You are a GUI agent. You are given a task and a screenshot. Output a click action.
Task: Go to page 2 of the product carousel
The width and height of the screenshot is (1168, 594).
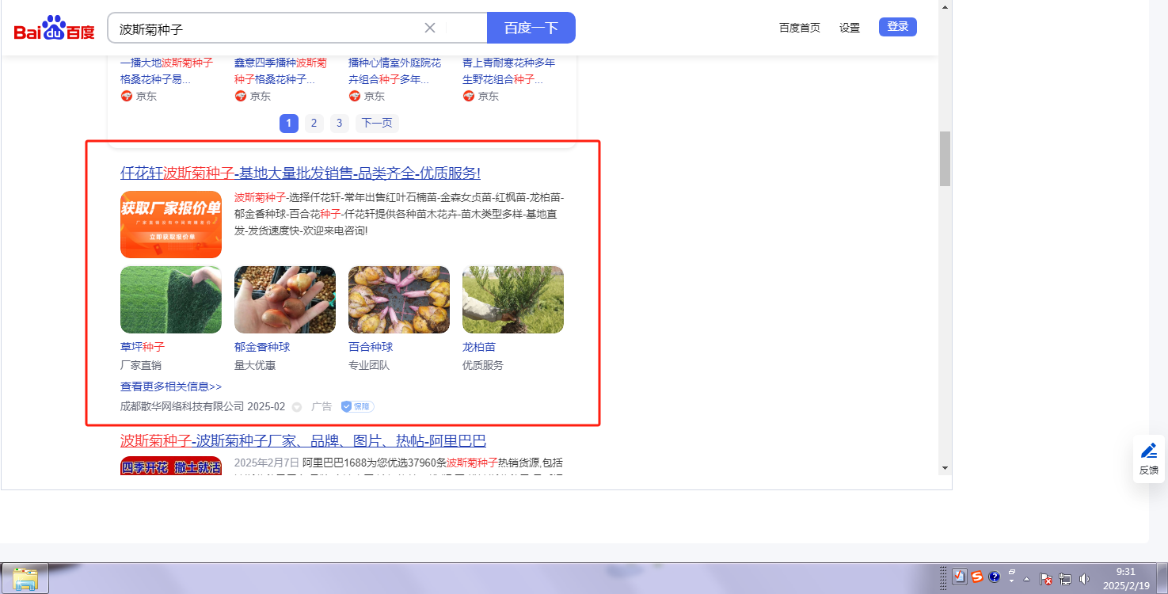point(314,123)
